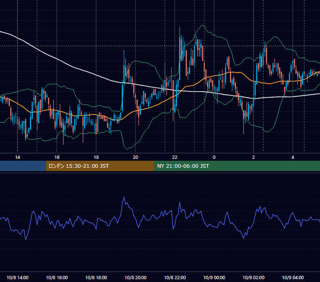Click the hour 2 axis label
The height and width of the screenshot is (282, 320).
point(254,157)
